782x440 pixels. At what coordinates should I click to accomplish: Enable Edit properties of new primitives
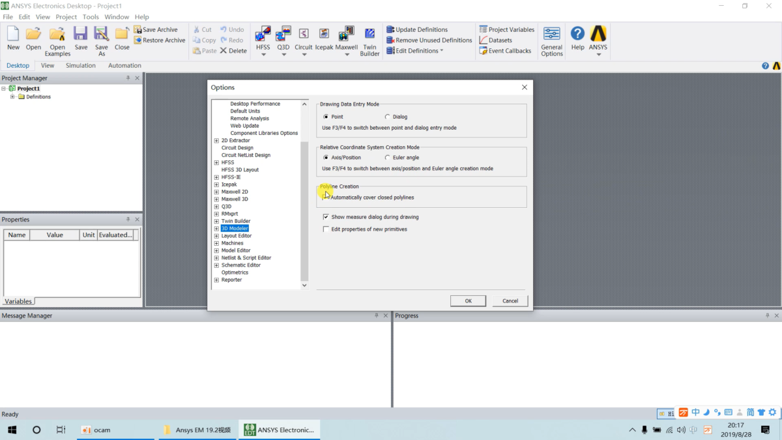click(326, 229)
